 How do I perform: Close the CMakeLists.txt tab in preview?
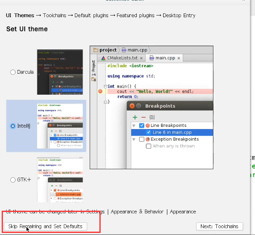coord(141,58)
